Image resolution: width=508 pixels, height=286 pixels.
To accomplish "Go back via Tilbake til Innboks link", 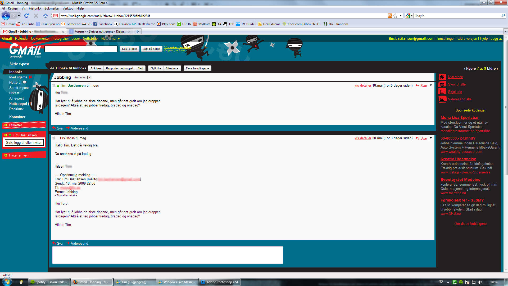I will [68, 68].
